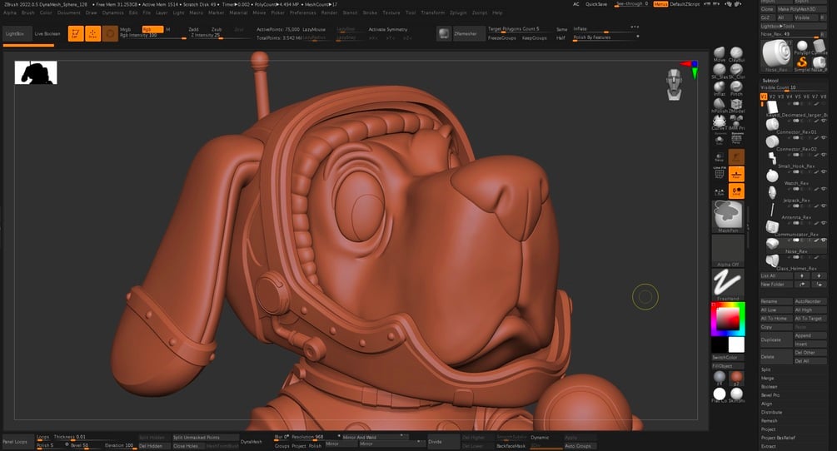This screenshot has width=837, height=451.
Task: Click Make PolyMesh3D button
Action: 800,9
